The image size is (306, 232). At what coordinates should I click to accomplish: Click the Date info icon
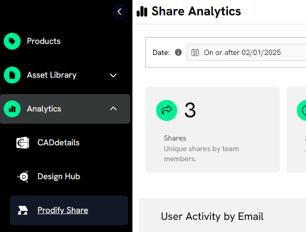tap(178, 52)
